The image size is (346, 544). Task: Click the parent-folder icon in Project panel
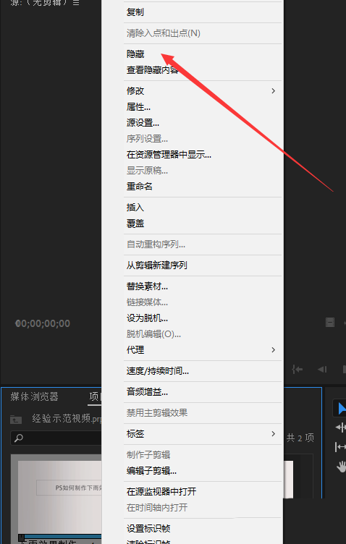click(x=16, y=420)
